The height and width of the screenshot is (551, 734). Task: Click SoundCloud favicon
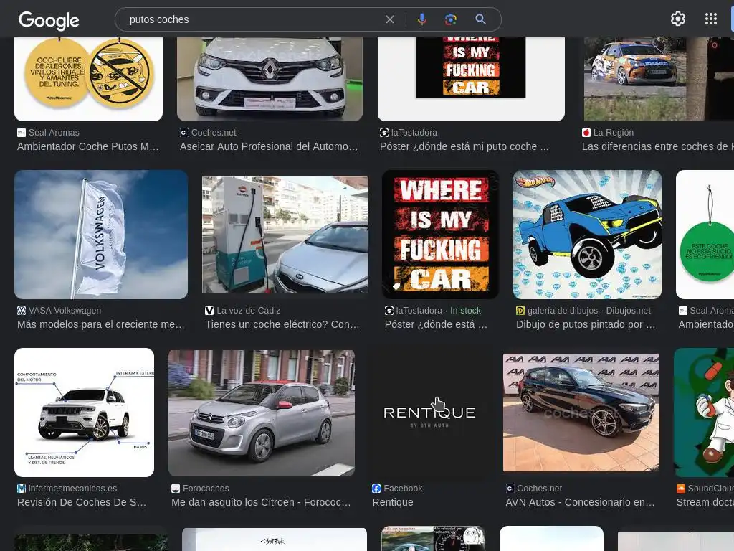tap(681, 489)
